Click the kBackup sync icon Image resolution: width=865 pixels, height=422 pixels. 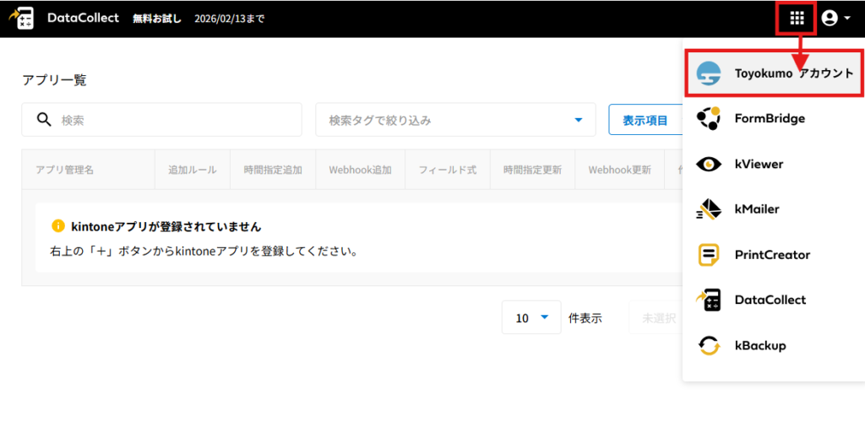[708, 345]
